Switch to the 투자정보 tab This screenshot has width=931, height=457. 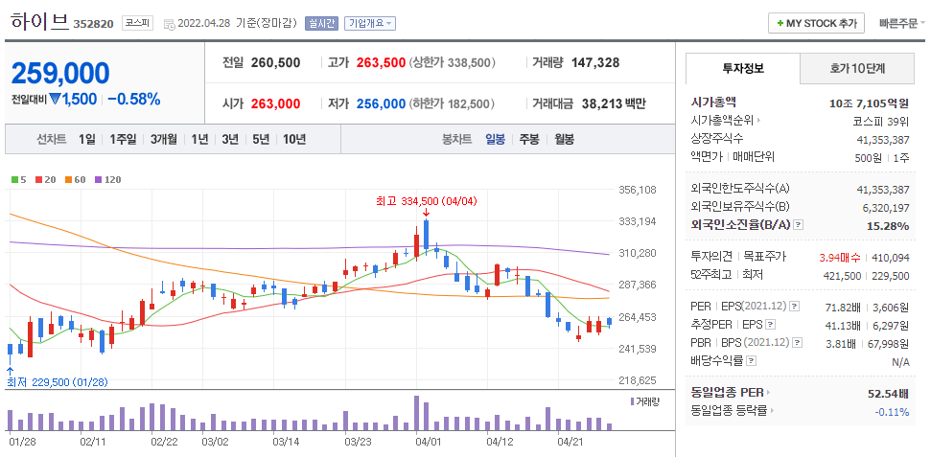tap(743, 68)
